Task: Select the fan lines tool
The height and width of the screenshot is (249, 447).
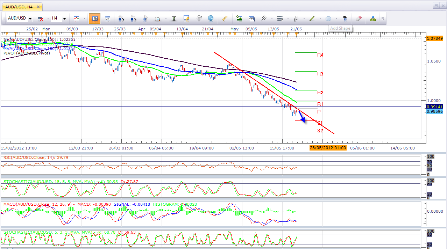Action: click(296, 18)
